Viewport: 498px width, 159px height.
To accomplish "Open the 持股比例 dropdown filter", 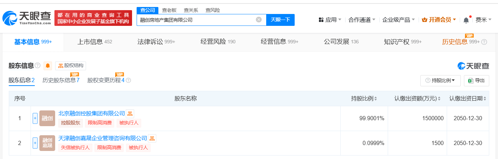I will 440,80.
